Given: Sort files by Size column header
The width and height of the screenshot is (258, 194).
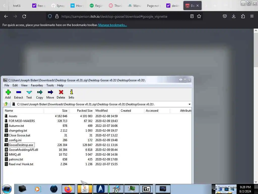Looking at the screenshot, I should pyautogui.click(x=57, y=111).
